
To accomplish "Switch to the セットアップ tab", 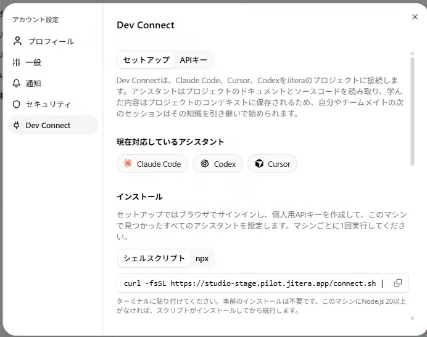I will tap(146, 60).
